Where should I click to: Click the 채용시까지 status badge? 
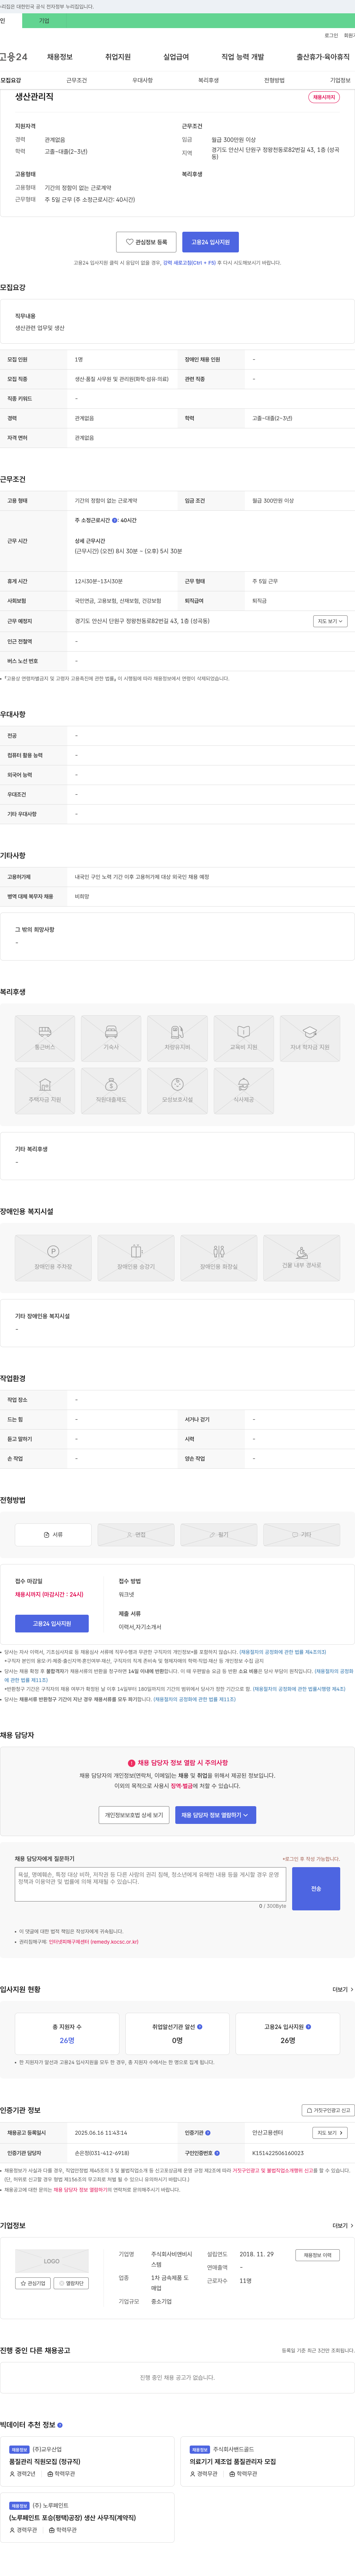[x=324, y=97]
